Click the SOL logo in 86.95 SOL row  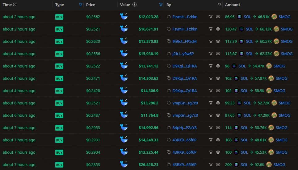[239, 17]
